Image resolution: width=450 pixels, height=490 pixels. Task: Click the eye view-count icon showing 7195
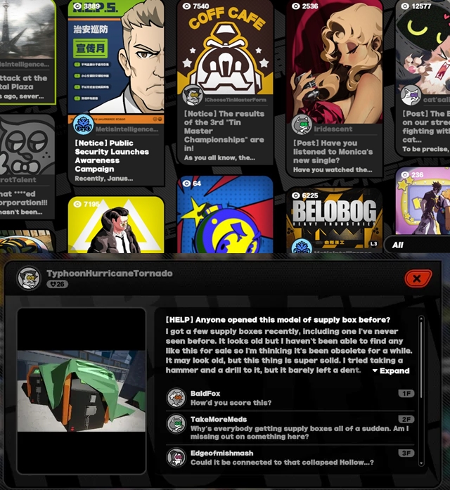tap(77, 204)
